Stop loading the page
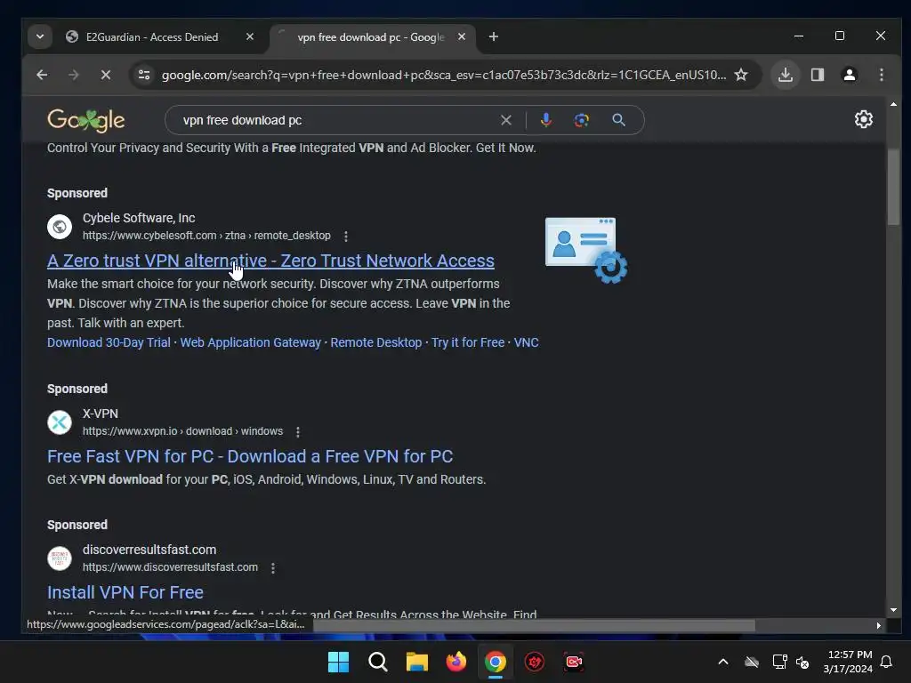The image size is (911, 683). point(105,75)
